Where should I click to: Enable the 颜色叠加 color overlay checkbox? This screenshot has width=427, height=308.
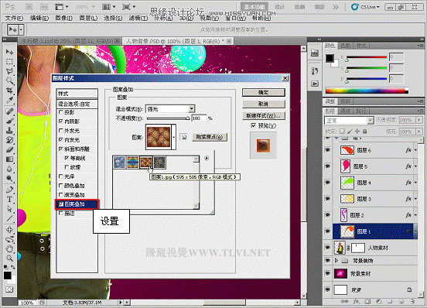click(x=61, y=186)
